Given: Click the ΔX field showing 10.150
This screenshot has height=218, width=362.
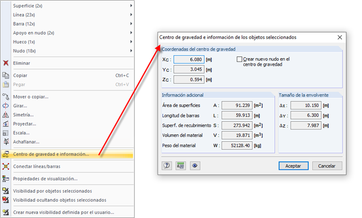Looking at the screenshot, I should click(306, 105).
